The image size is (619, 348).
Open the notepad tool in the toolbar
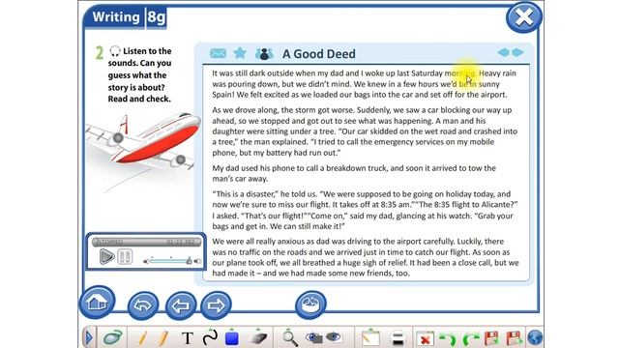(x=370, y=337)
